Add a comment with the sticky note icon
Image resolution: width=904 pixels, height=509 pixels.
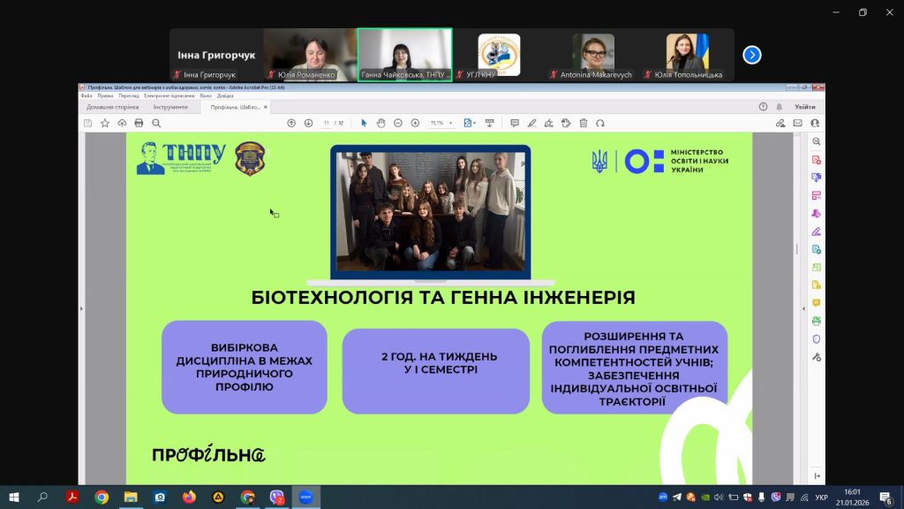point(515,123)
